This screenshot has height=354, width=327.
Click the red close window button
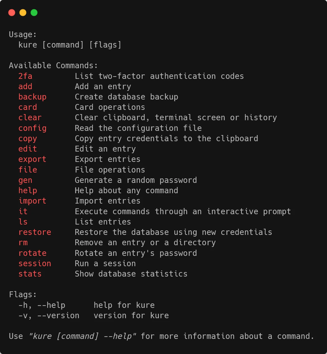click(x=12, y=13)
